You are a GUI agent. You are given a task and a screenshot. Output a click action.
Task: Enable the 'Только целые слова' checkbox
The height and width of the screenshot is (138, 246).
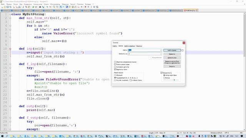pos(115,64)
